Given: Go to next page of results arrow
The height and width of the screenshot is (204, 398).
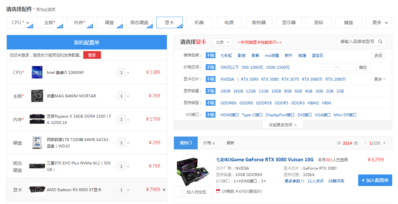Looking at the screenshot, I should (x=384, y=143).
